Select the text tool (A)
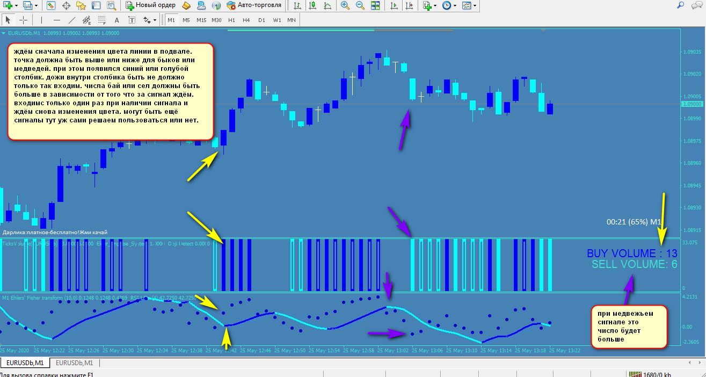Viewport: 706px width, 377px height. tap(117, 20)
